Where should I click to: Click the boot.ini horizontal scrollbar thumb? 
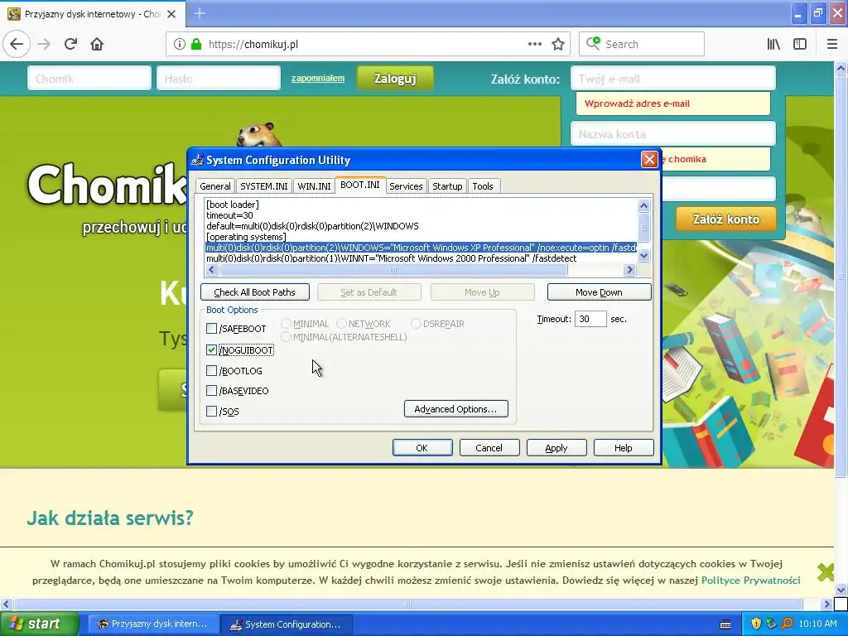pos(393,269)
